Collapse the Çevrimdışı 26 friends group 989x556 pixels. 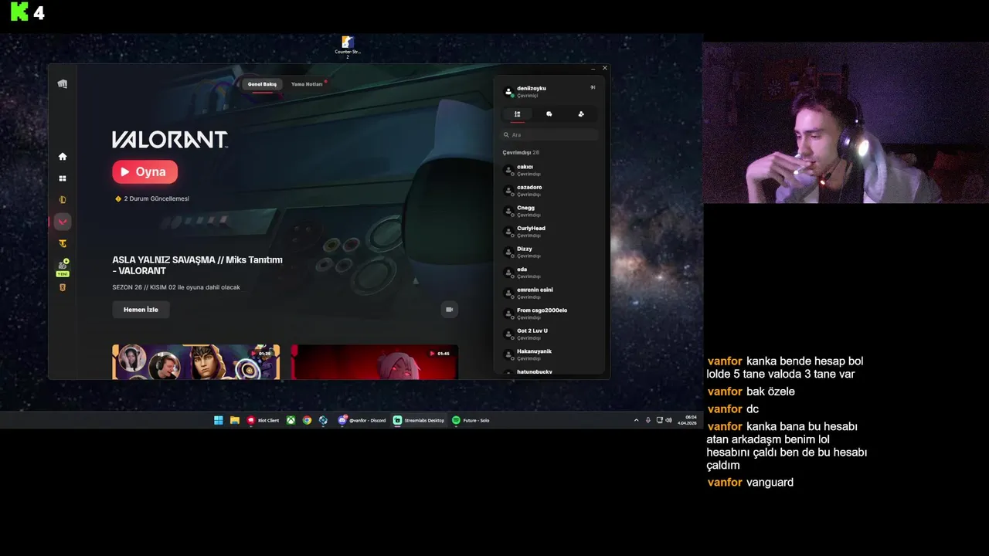pos(521,153)
